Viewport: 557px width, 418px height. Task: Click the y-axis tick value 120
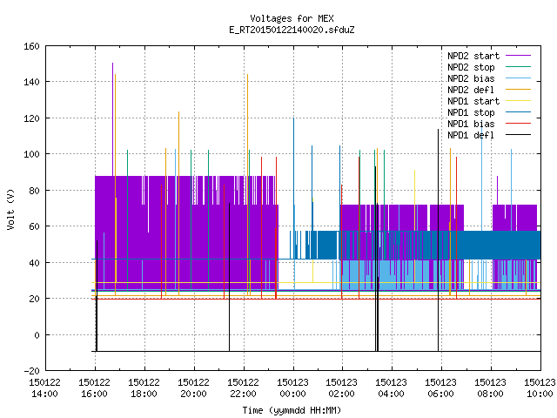31,118
